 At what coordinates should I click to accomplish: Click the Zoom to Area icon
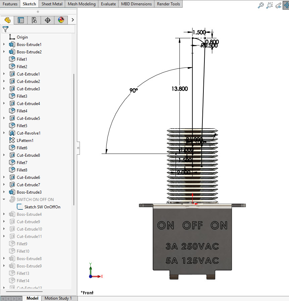[270, 5]
